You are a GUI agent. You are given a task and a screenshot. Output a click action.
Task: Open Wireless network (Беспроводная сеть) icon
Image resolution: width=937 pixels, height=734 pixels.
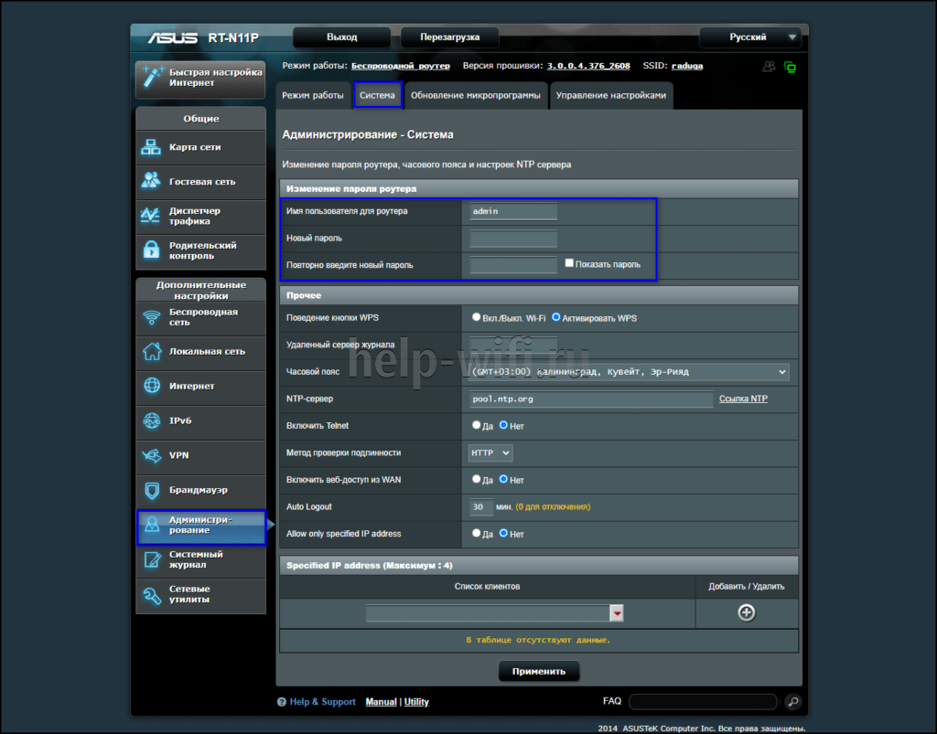(x=151, y=317)
